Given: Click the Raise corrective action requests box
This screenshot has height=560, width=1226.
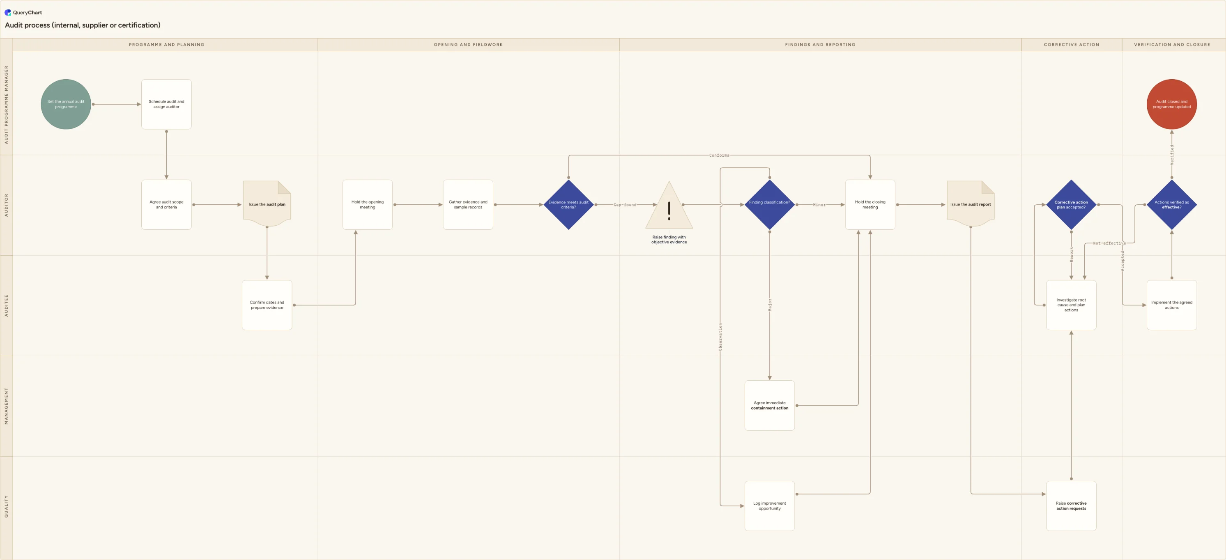Looking at the screenshot, I should (1071, 506).
